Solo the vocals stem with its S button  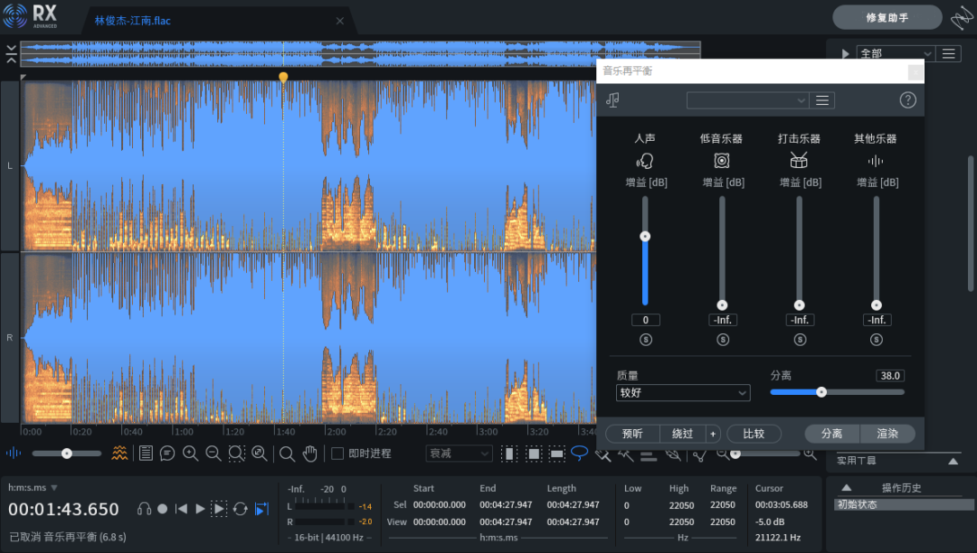(645, 339)
